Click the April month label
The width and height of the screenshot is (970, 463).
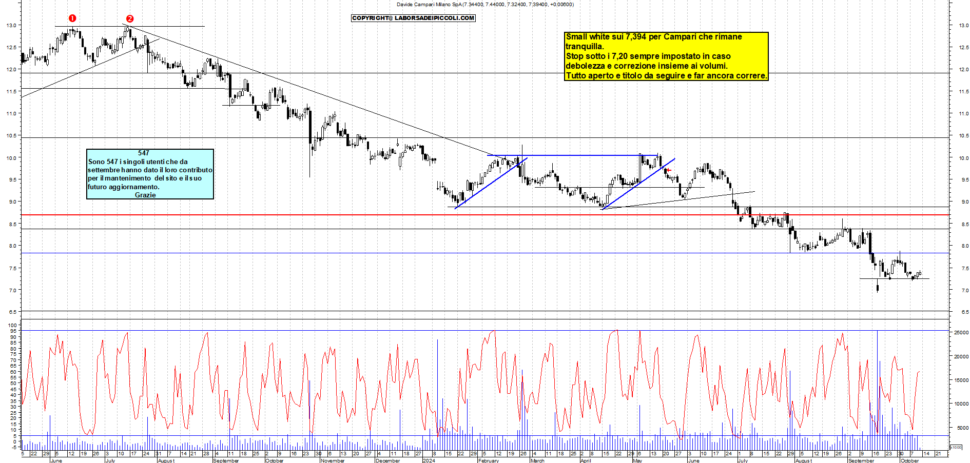click(x=586, y=460)
